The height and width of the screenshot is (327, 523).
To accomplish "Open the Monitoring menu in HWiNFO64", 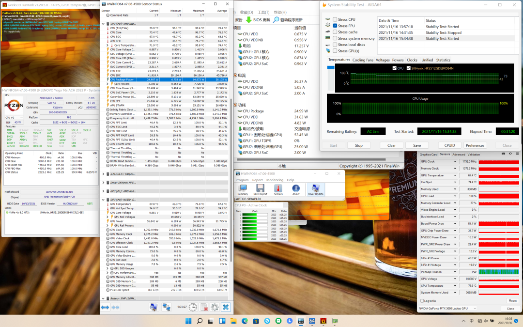I will (275, 180).
